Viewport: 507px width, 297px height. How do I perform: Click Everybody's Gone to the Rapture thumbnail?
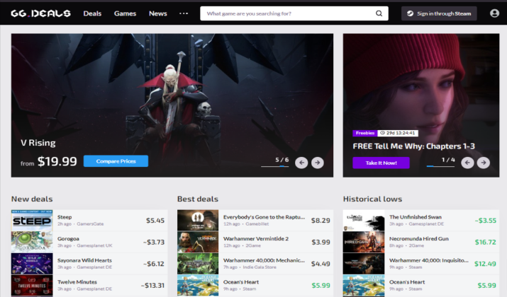[198, 220]
